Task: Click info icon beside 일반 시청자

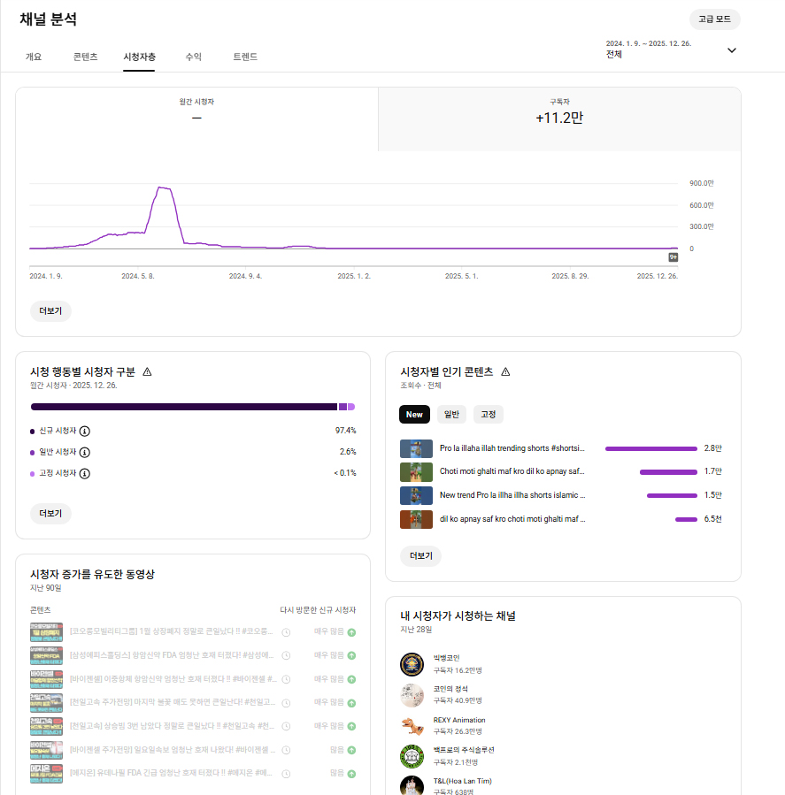Action: pos(85,452)
